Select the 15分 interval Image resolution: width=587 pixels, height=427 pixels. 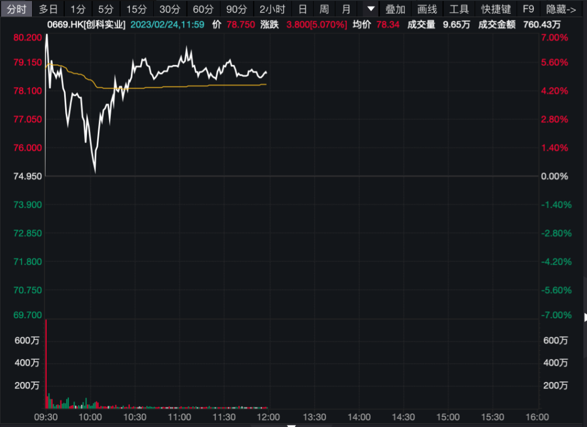click(136, 9)
